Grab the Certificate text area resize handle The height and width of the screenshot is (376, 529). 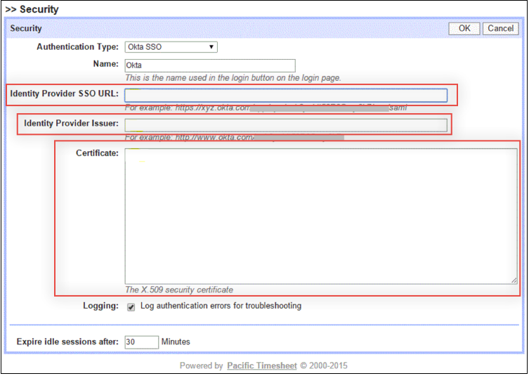tap(514, 280)
